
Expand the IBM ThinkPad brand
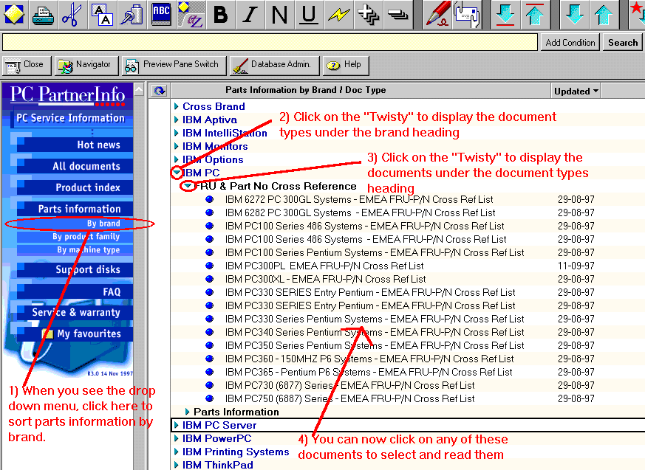point(177,465)
